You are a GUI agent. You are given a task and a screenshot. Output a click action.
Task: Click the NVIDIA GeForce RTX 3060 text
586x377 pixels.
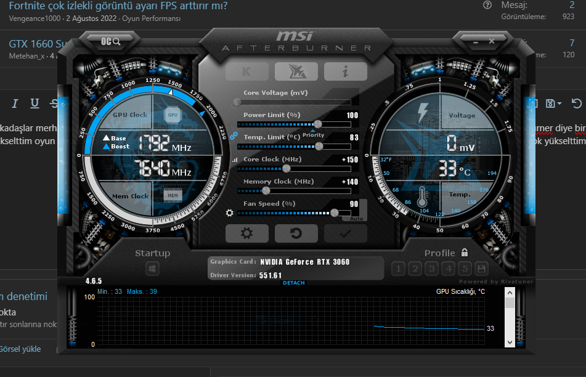pos(304,262)
